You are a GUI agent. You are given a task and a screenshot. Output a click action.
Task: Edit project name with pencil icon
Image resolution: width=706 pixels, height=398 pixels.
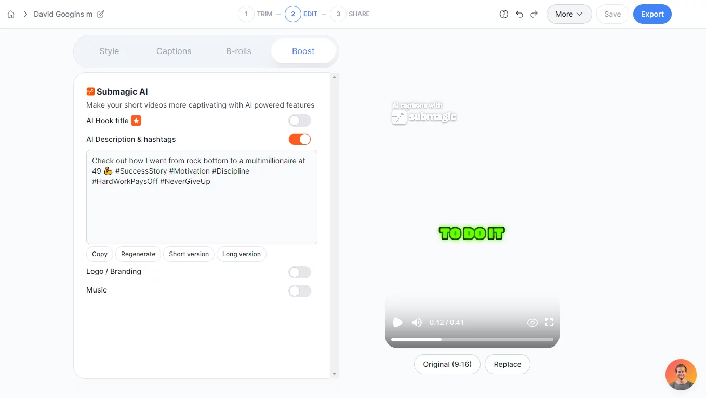(x=101, y=14)
